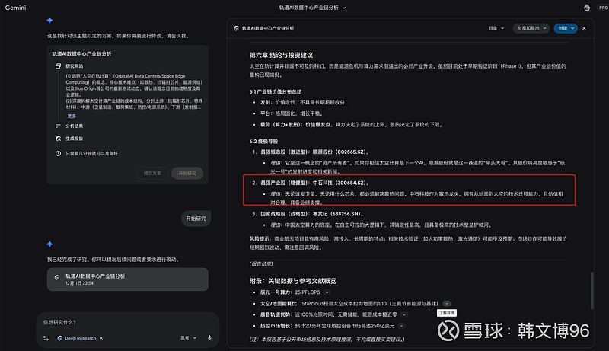The width and height of the screenshot is (609, 351).
Task: Expand the citation chevron after 晨昏轨道优势 line
Action: point(404,314)
